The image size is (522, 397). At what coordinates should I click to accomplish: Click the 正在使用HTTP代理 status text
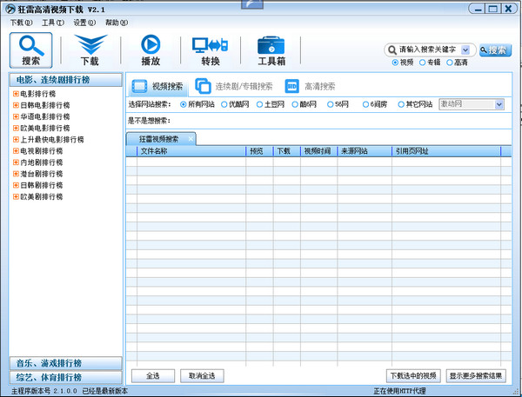[x=399, y=391]
